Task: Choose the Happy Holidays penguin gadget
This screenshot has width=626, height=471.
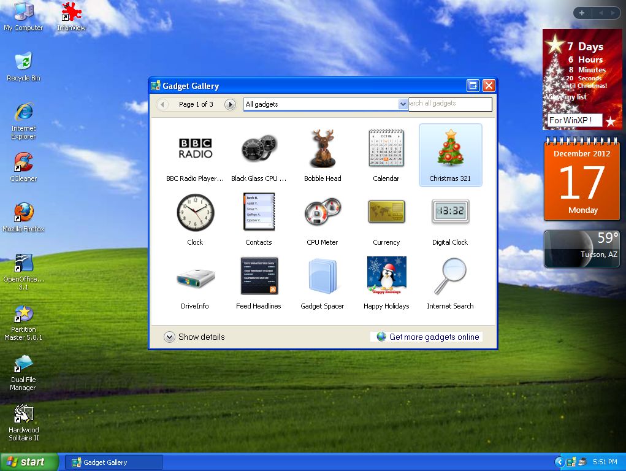Action: pyautogui.click(x=386, y=275)
